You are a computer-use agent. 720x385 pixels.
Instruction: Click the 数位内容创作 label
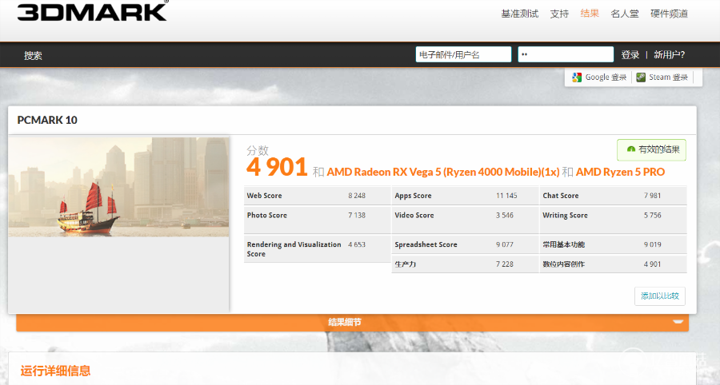point(563,264)
